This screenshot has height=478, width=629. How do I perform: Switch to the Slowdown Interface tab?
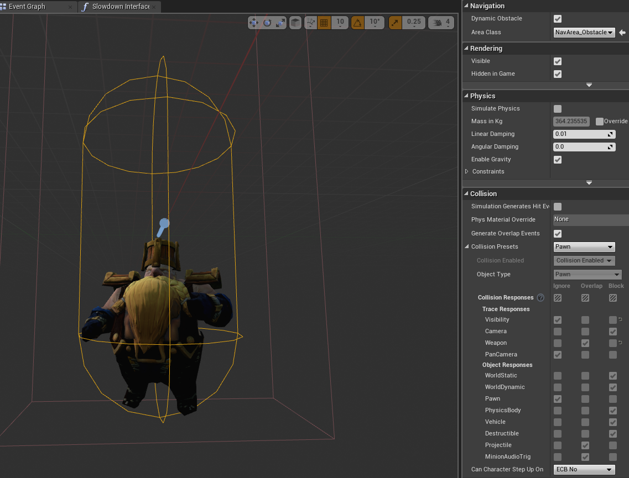121,7
